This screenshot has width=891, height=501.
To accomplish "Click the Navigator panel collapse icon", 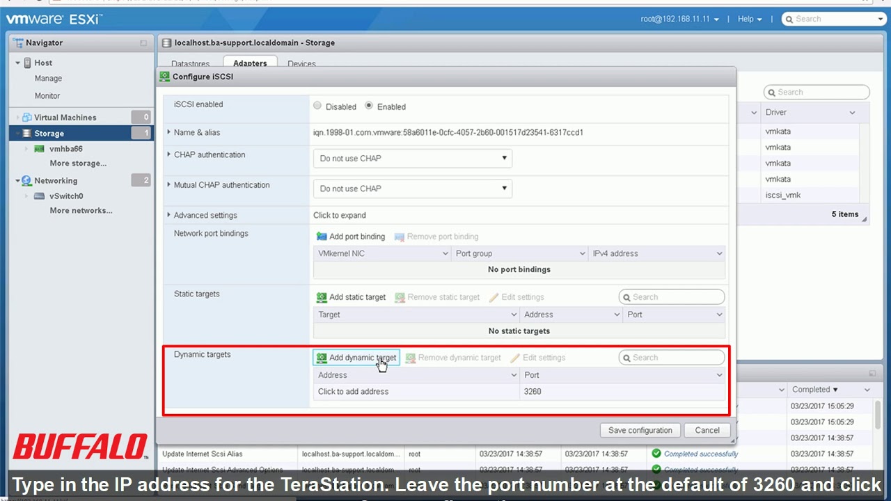I will click(143, 43).
